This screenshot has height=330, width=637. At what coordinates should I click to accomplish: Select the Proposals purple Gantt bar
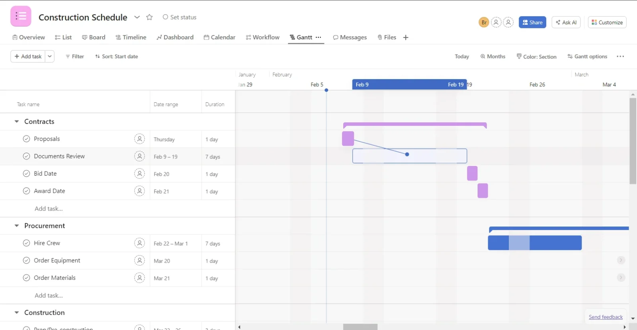[348, 139]
